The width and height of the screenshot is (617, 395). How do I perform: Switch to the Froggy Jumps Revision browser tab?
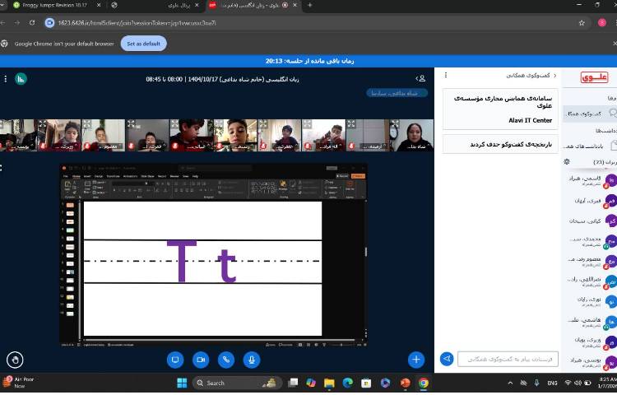pos(49,5)
